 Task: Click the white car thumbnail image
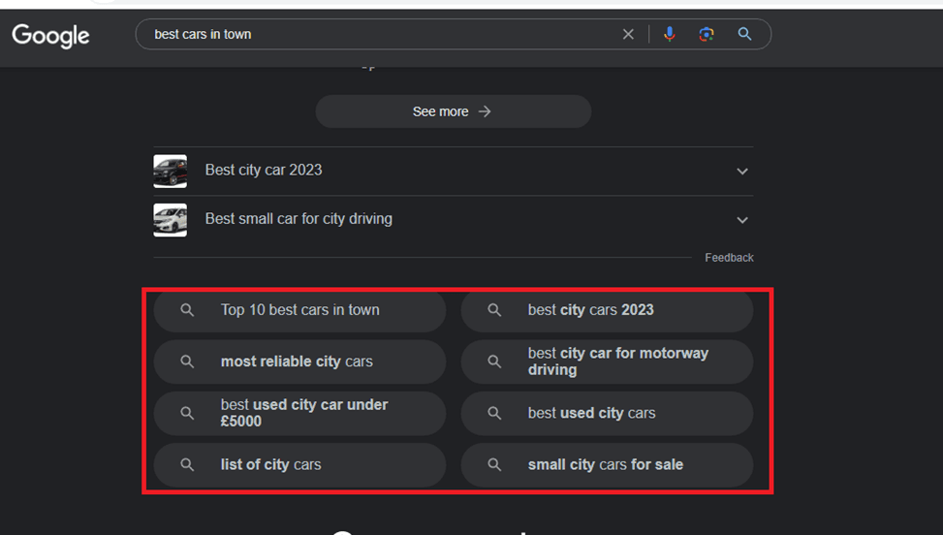170,219
